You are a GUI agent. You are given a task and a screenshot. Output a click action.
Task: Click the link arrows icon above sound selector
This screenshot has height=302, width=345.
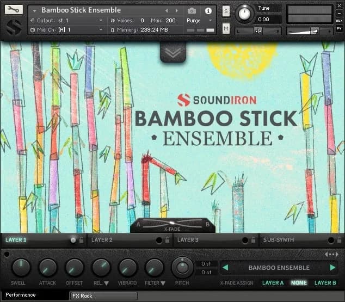[331, 255]
